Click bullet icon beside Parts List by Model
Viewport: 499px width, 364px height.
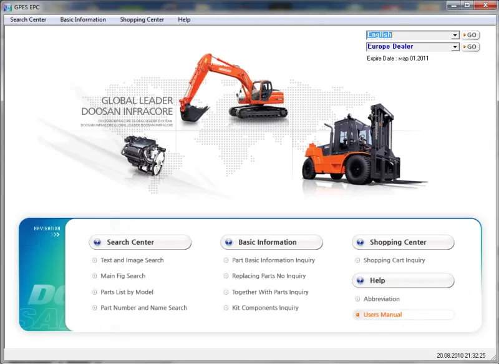[95, 292]
